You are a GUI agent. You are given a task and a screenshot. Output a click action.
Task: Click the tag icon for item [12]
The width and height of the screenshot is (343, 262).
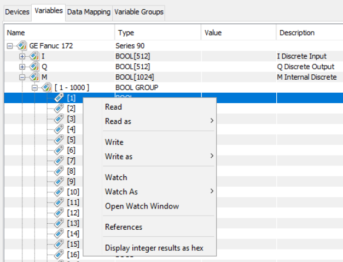59,212
